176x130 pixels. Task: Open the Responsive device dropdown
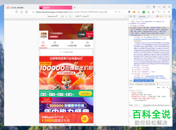(x=52, y=16)
